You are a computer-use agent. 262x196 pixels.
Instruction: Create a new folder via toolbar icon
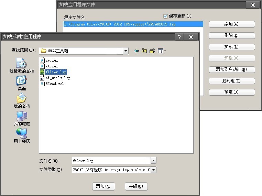152,51
